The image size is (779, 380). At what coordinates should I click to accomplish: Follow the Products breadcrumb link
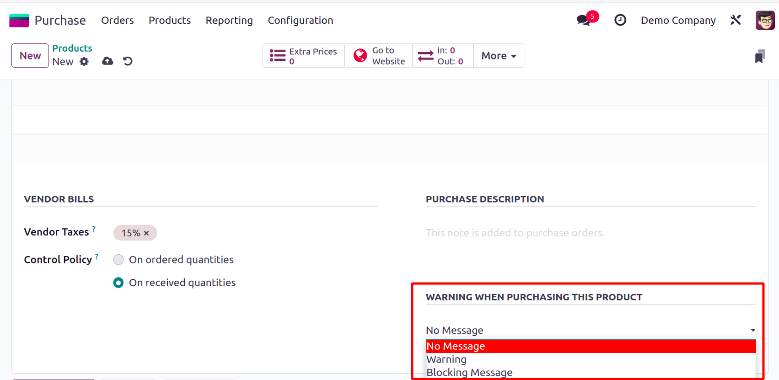coord(72,48)
